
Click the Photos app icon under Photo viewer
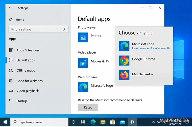coord(83,37)
